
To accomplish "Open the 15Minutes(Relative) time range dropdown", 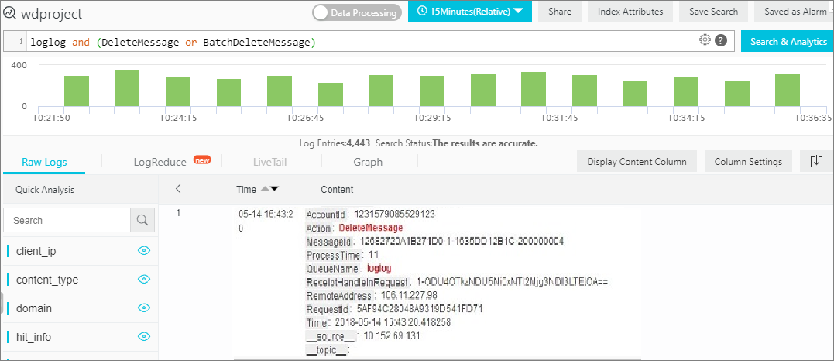I will pyautogui.click(x=469, y=11).
